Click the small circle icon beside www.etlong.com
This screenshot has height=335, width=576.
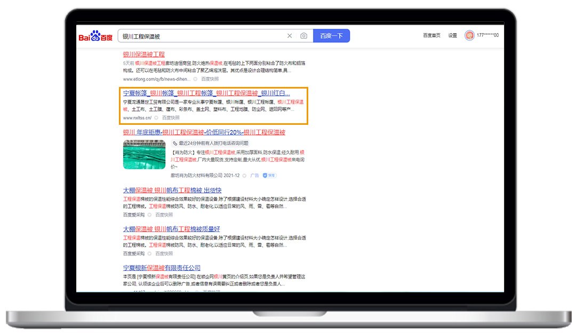[195, 79]
